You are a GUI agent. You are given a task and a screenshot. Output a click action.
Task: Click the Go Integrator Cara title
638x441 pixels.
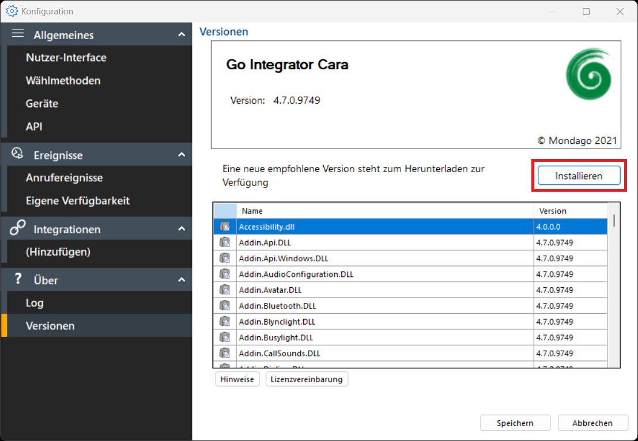(x=287, y=64)
